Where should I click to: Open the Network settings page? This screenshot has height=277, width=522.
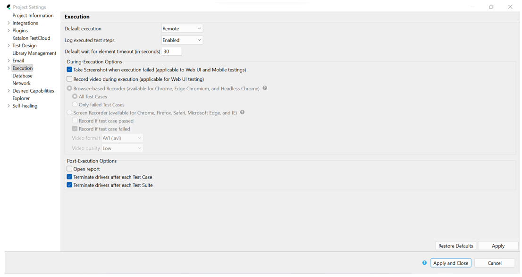21,83
